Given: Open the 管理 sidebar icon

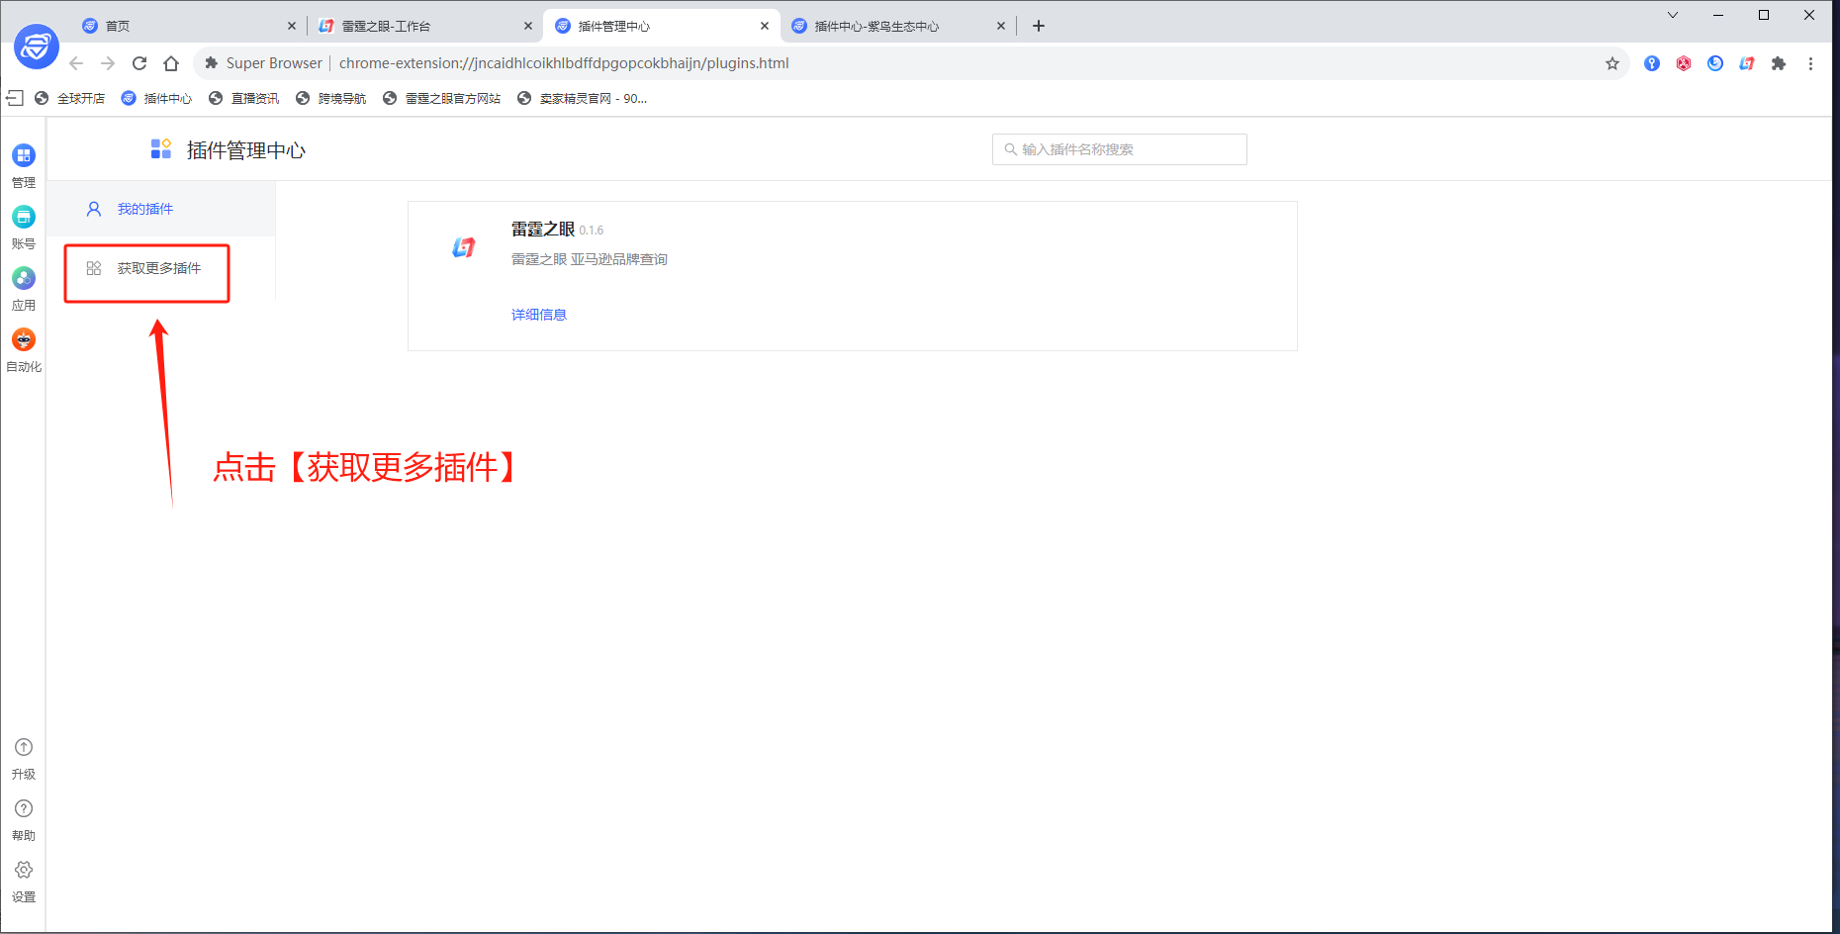Looking at the screenshot, I should pos(24,156).
